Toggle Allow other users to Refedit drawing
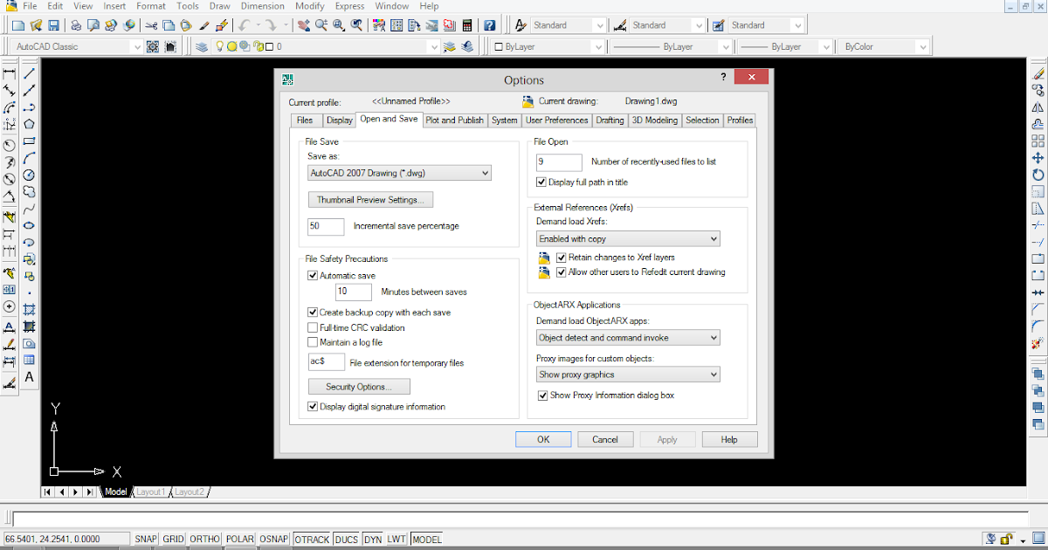 point(562,272)
